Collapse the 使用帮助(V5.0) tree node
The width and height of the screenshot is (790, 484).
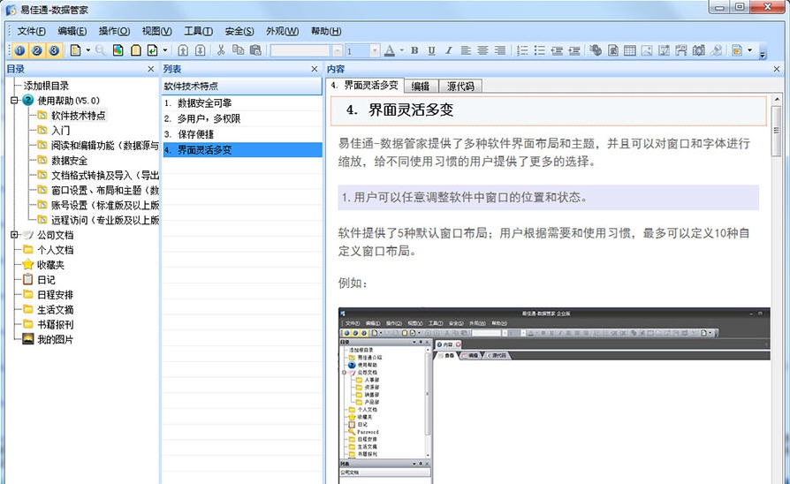coord(14,101)
